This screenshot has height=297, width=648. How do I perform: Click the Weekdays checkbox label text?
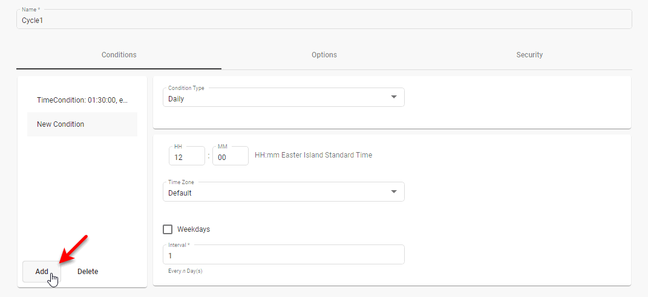pos(194,229)
